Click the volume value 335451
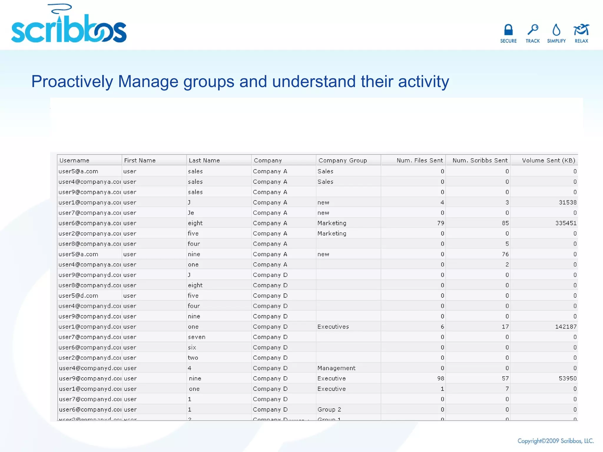The height and width of the screenshot is (452, 603). point(566,223)
